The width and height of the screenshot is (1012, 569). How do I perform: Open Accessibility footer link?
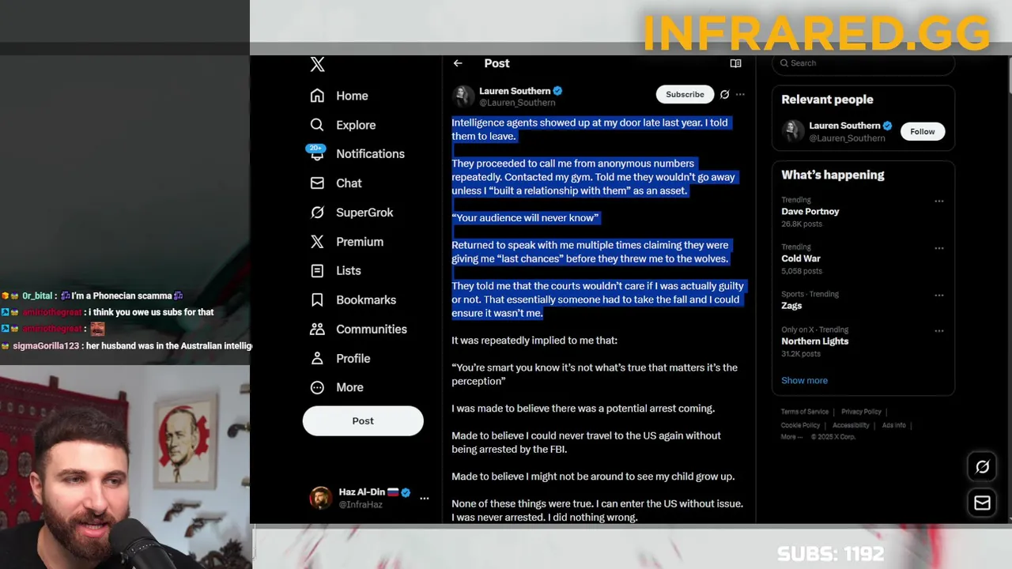click(851, 425)
